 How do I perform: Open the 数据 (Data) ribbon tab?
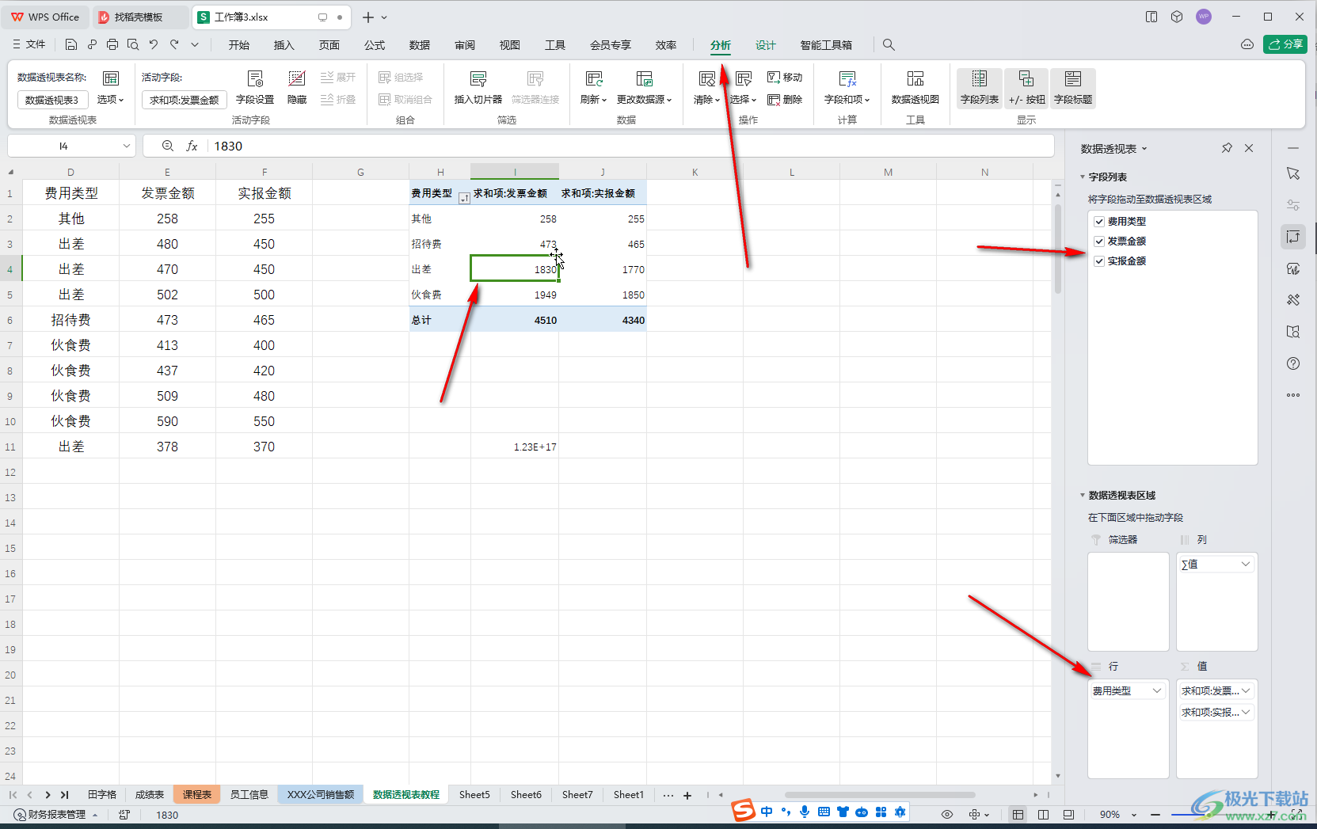coord(420,45)
